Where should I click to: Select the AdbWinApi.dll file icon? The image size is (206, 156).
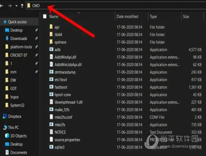tap(51, 57)
